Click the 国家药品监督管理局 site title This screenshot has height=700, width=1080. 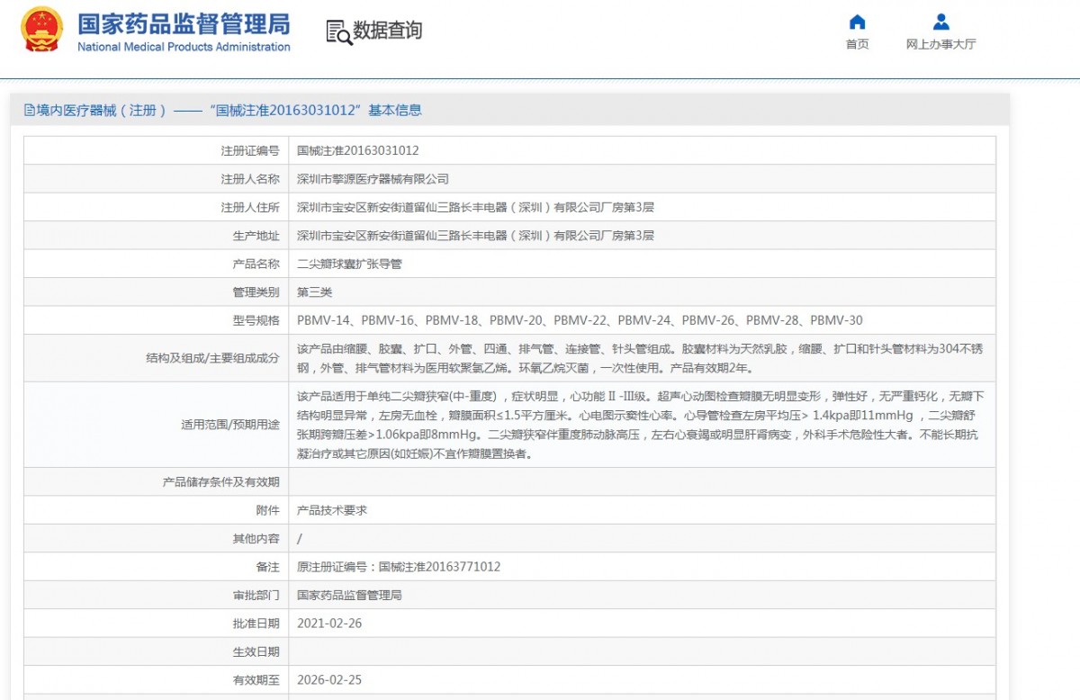[x=184, y=22]
